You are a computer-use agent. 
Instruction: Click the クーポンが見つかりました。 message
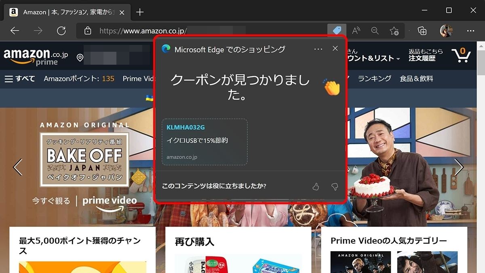240,88
